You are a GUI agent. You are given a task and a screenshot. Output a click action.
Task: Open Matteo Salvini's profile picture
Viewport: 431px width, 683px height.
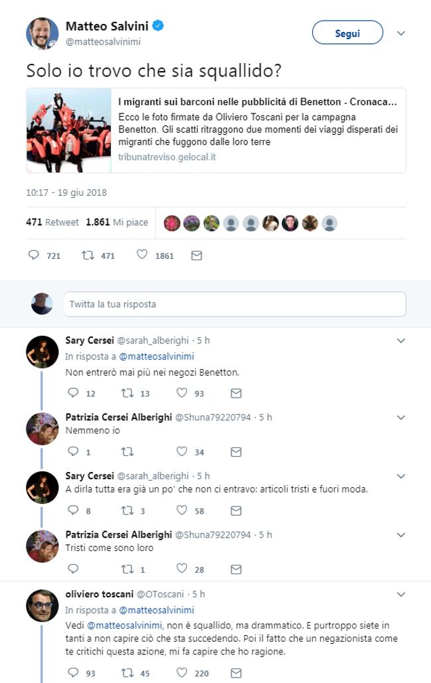[42, 33]
